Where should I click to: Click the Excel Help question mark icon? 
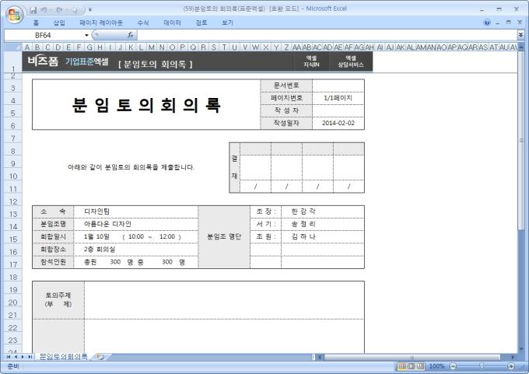487,23
